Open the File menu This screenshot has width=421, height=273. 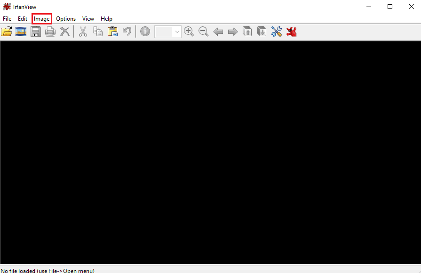(x=7, y=19)
